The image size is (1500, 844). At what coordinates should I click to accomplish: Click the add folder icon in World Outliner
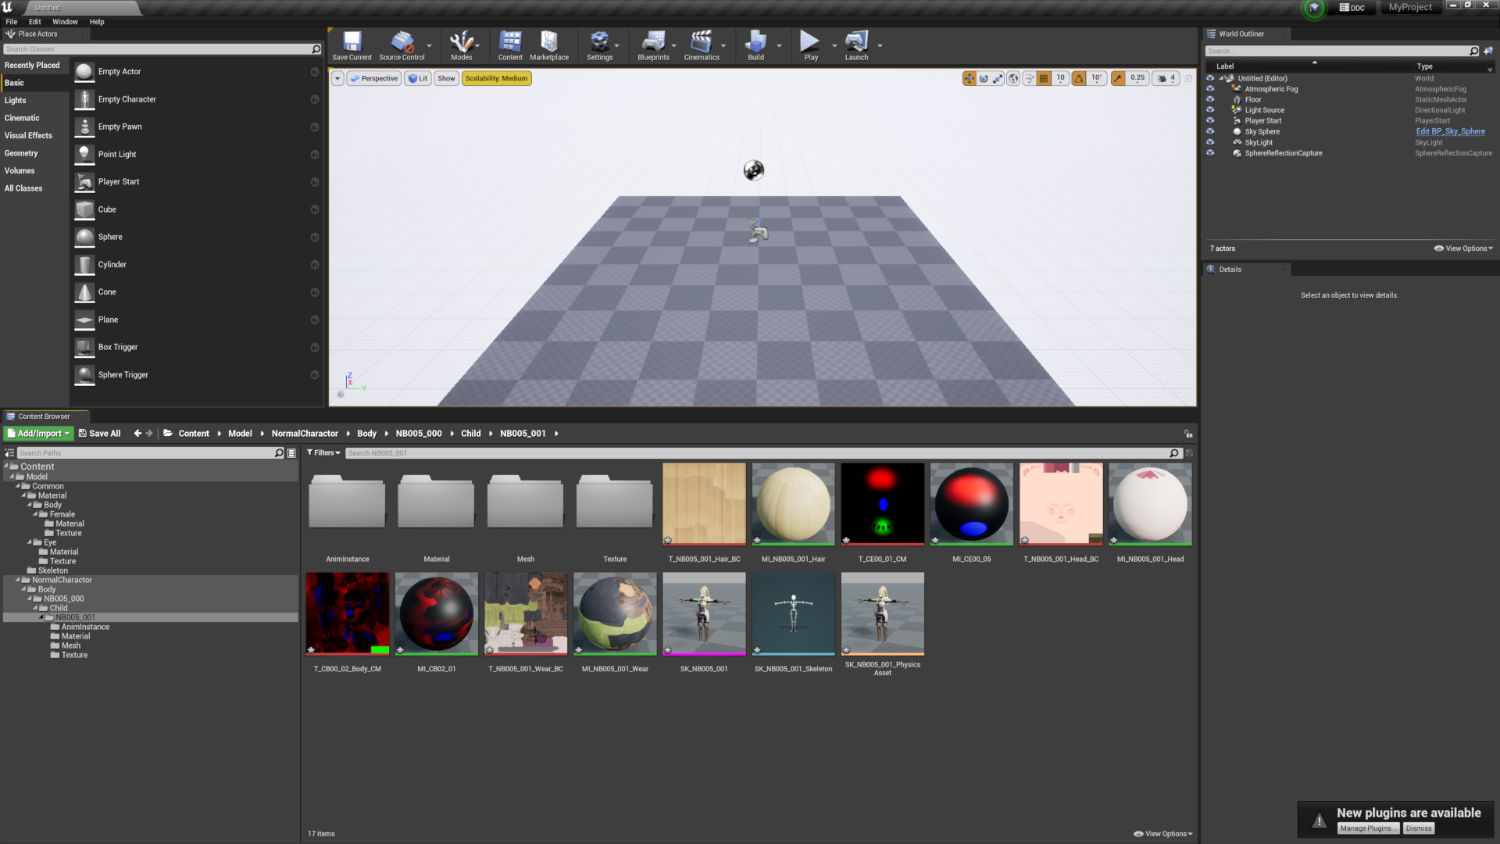click(x=1488, y=51)
